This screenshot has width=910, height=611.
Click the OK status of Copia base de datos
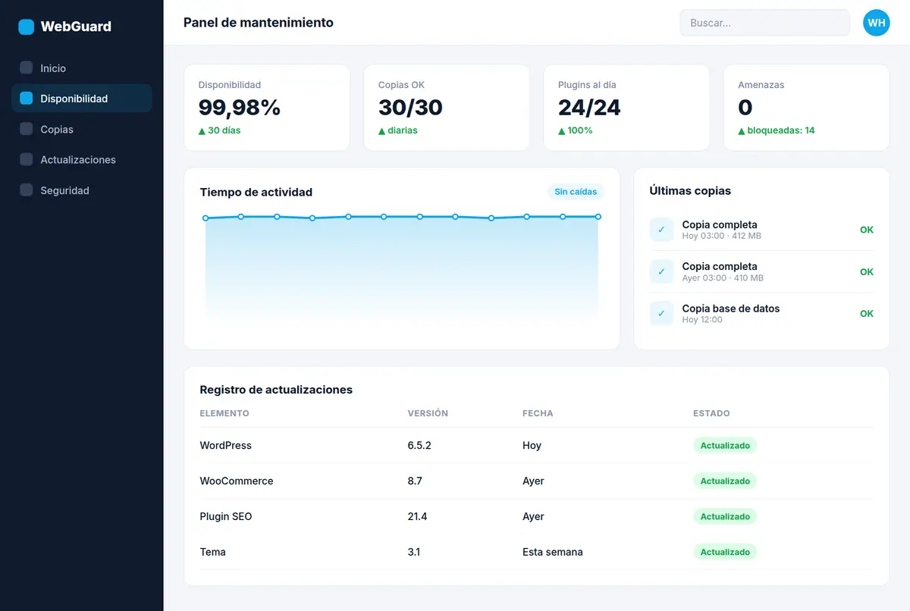coord(867,313)
